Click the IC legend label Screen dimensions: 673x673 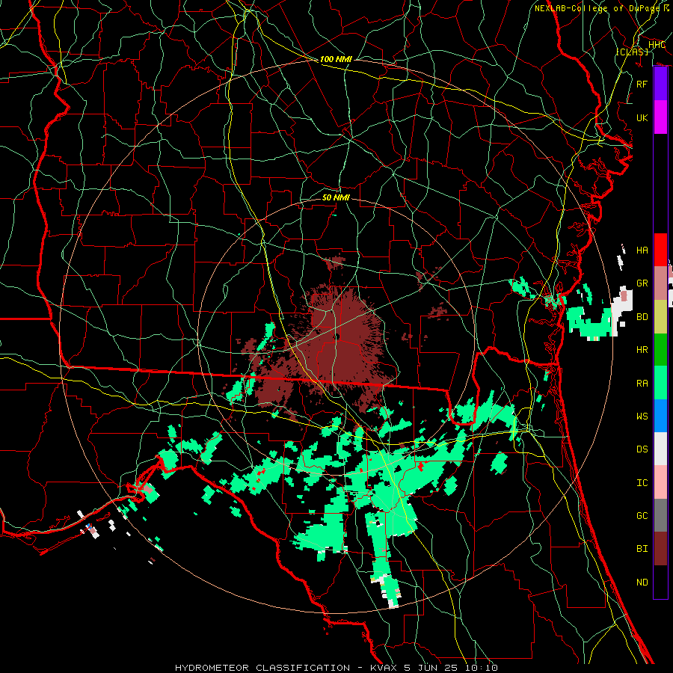coord(642,483)
